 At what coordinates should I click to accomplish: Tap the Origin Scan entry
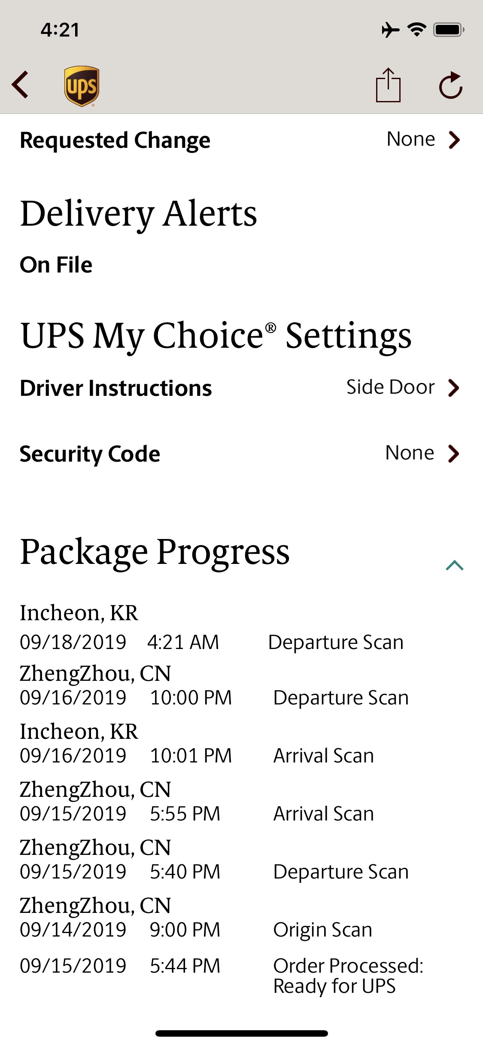(x=322, y=930)
